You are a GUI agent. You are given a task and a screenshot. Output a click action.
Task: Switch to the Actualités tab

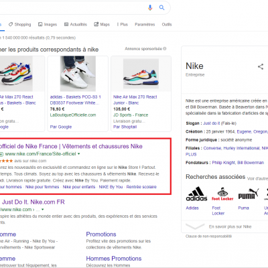tap(76, 24)
